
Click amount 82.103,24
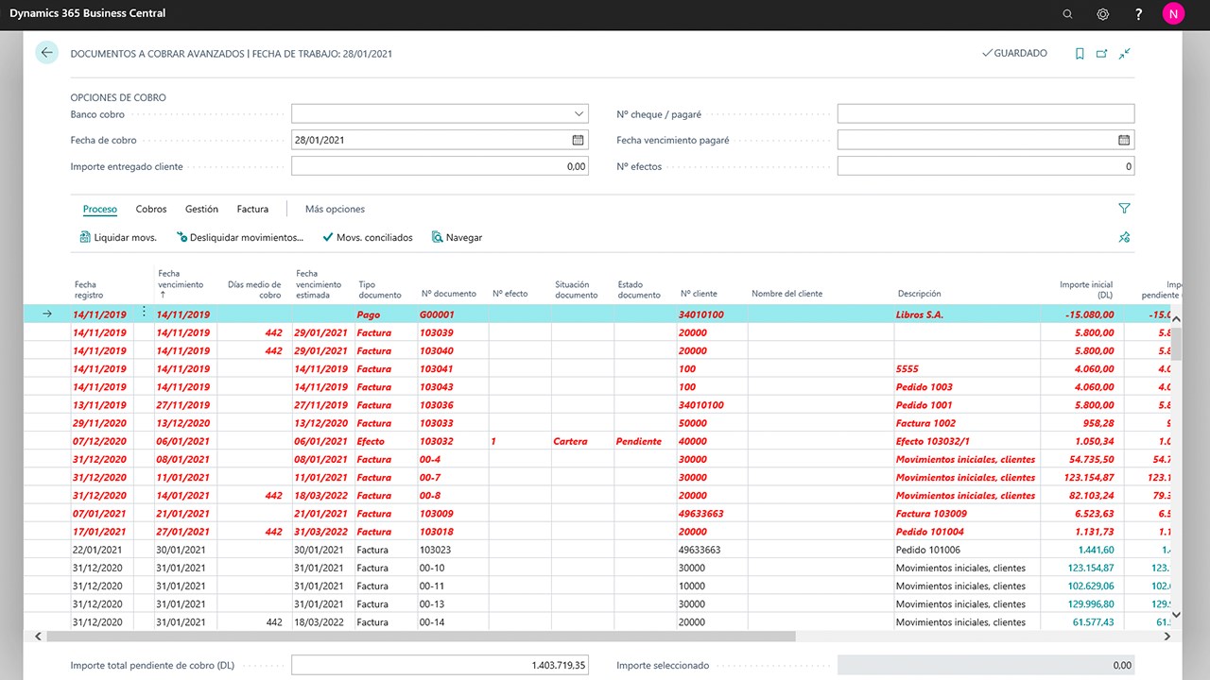click(x=1092, y=496)
